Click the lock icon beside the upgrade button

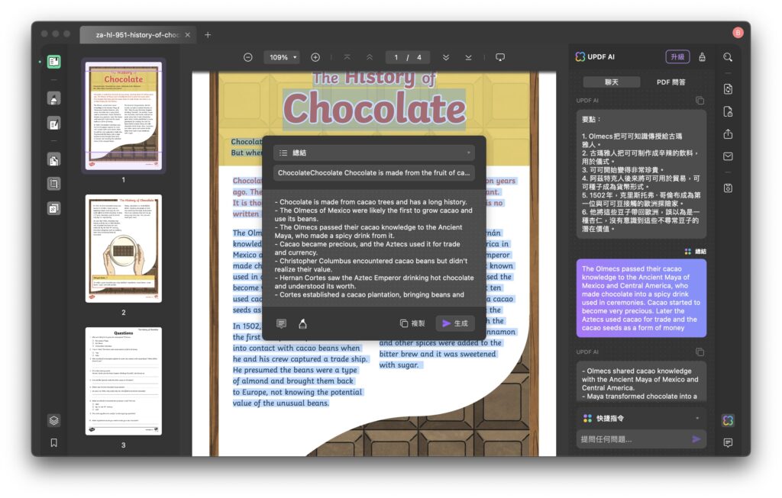(x=703, y=56)
